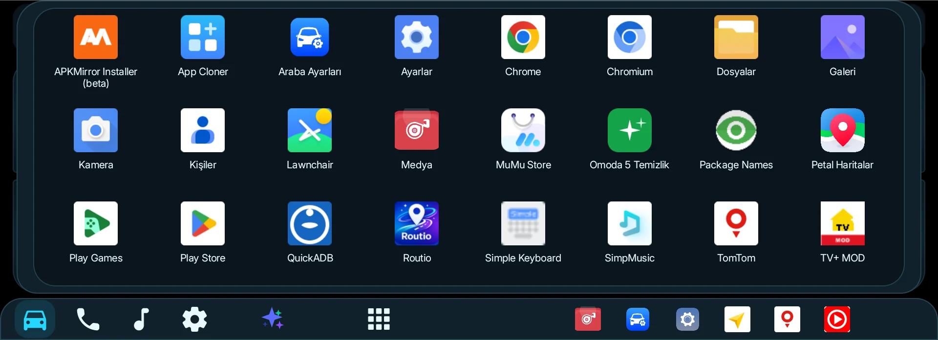Open car settings shortcut in dock
The image size is (938, 340).
[x=638, y=319]
